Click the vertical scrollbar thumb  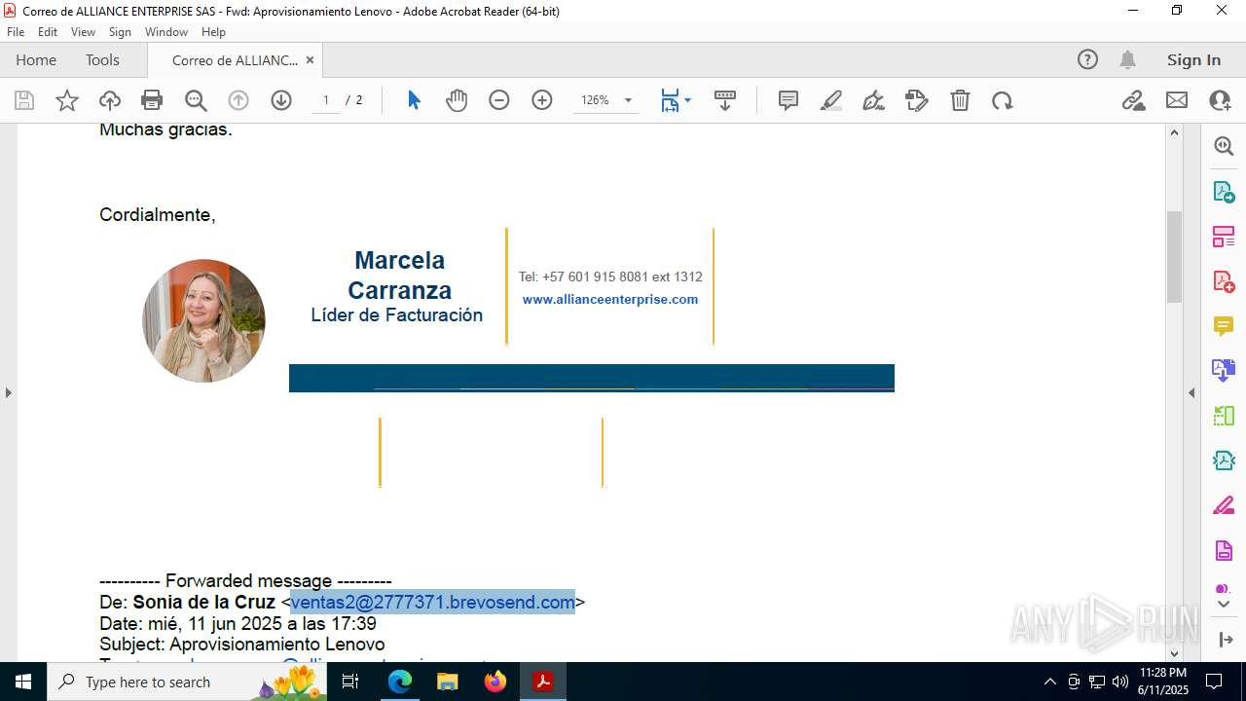click(x=1174, y=256)
